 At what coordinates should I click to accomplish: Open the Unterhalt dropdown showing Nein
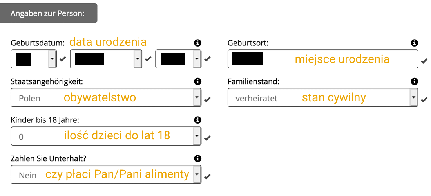(x=106, y=174)
